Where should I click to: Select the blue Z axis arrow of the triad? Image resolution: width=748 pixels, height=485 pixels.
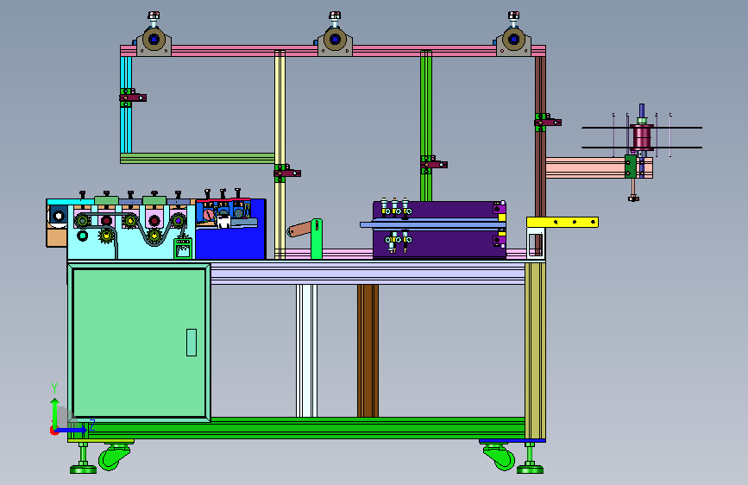72,430
